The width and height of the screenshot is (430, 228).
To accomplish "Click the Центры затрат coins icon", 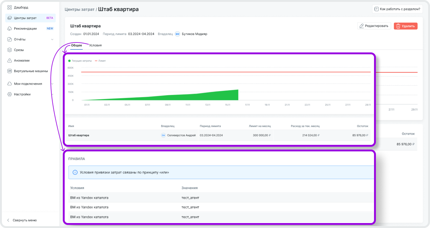I will pos(10,18).
